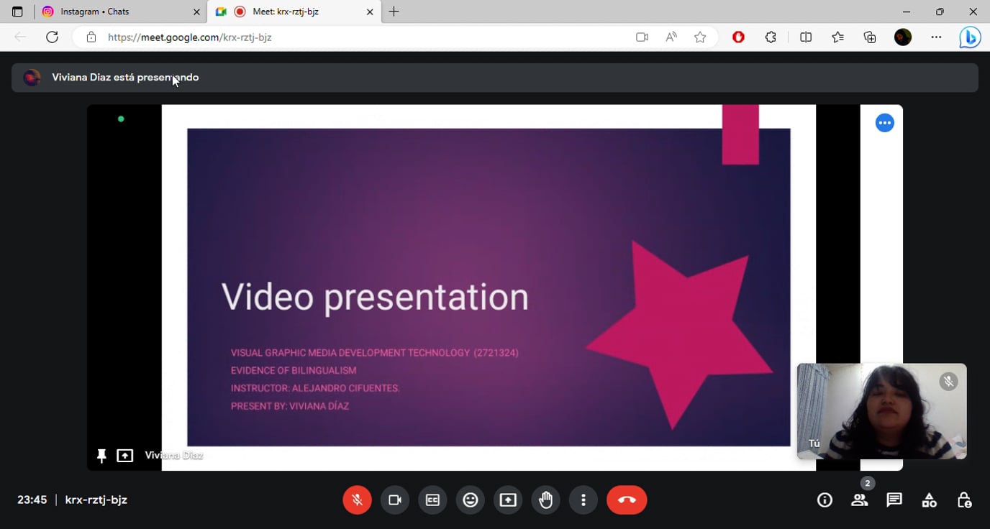
Task: Open the emoji reactions button
Action: [471, 500]
